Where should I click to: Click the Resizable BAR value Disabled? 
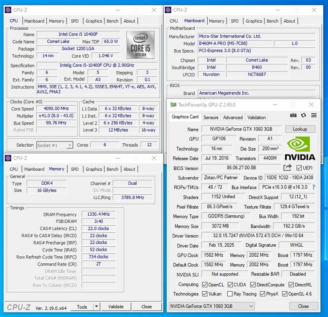[x=298, y=274]
